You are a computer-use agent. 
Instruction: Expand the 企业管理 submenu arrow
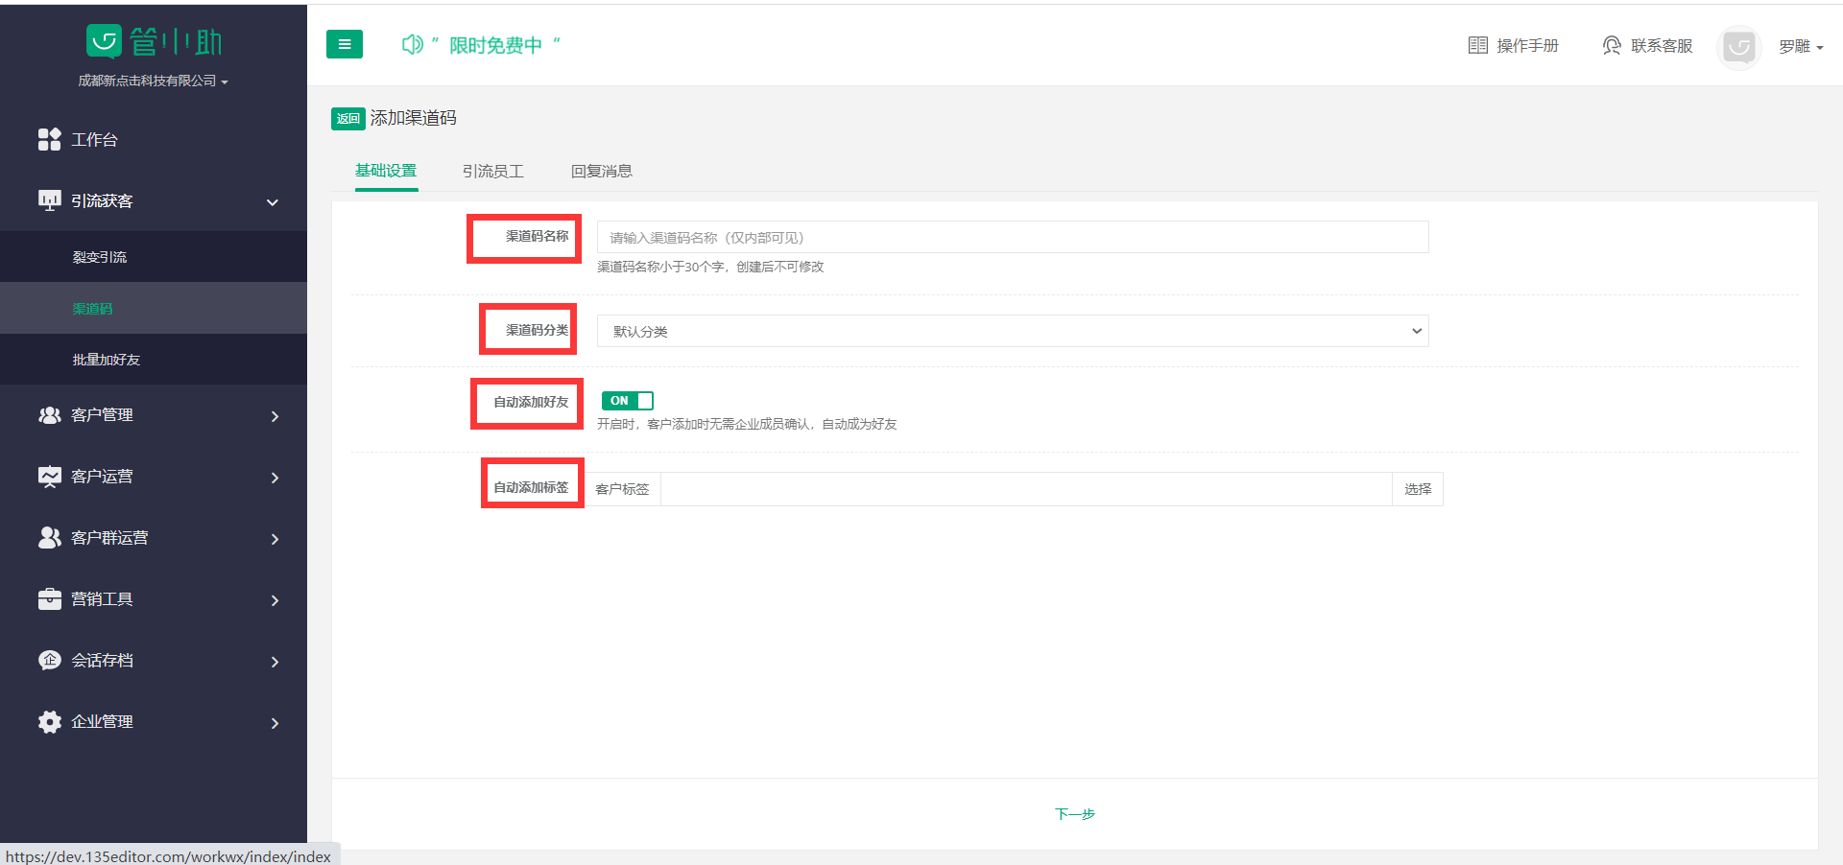tap(275, 723)
